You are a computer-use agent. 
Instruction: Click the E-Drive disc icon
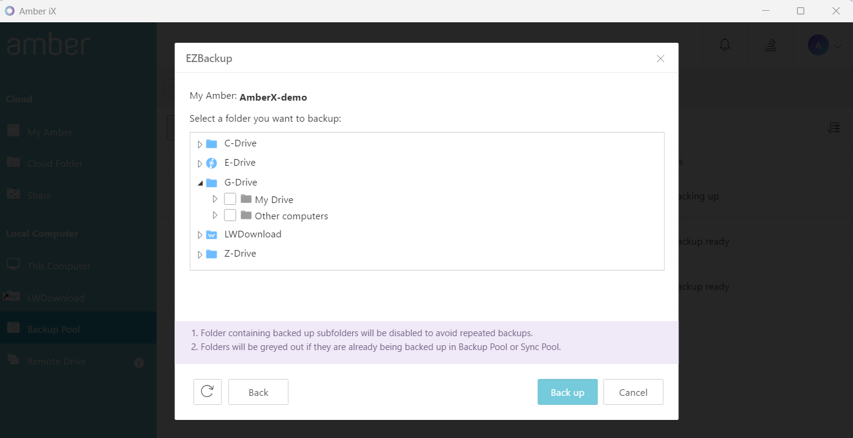point(211,163)
